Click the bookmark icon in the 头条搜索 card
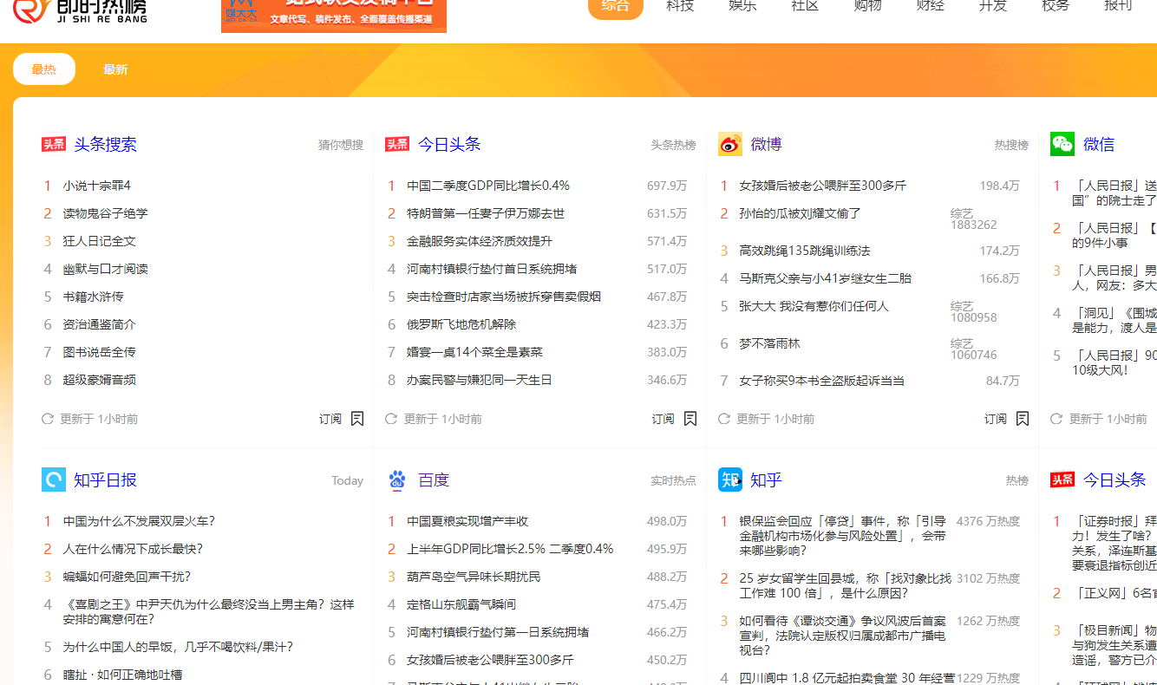The width and height of the screenshot is (1157, 685). 357,419
